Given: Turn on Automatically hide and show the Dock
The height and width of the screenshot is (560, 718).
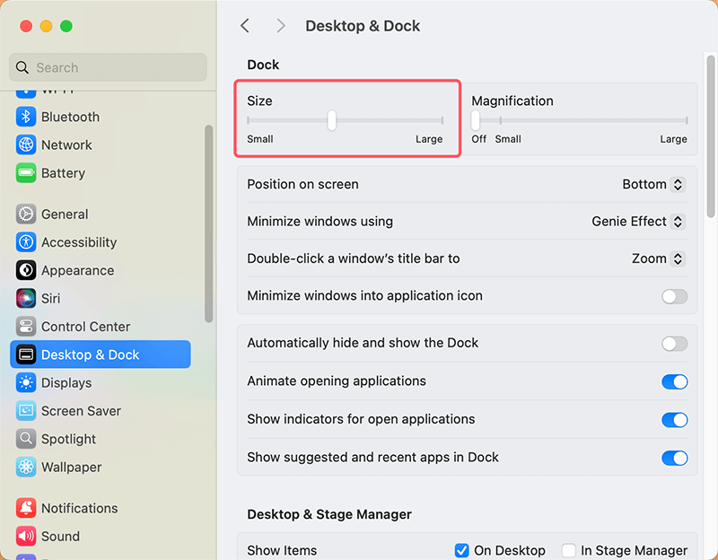Looking at the screenshot, I should pyautogui.click(x=674, y=343).
